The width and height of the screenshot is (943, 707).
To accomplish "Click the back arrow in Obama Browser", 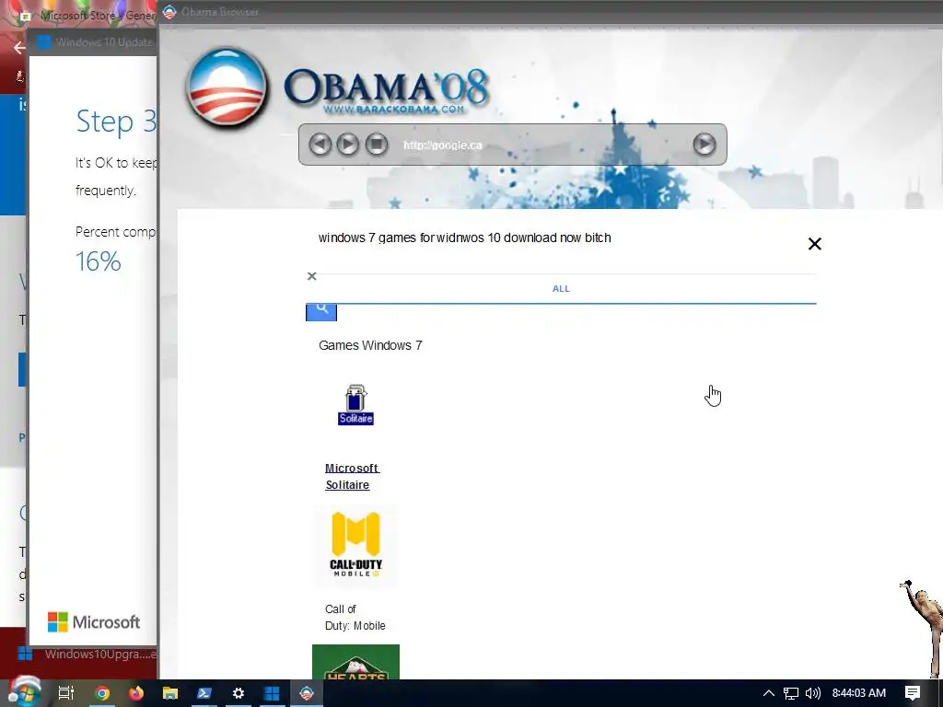I will [320, 145].
